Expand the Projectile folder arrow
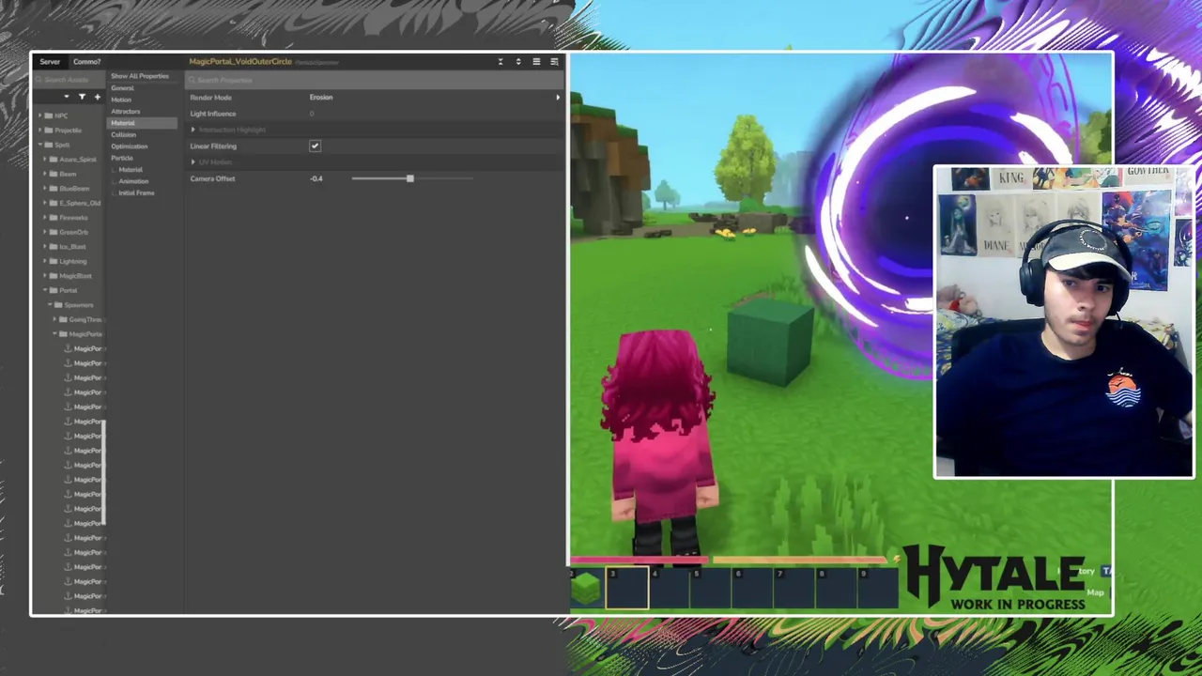Viewport: 1202px width, 676px height. (x=40, y=131)
